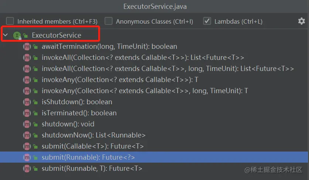Select submit(Runnable): Future<?>
The image size is (309, 180).
pos(88,157)
